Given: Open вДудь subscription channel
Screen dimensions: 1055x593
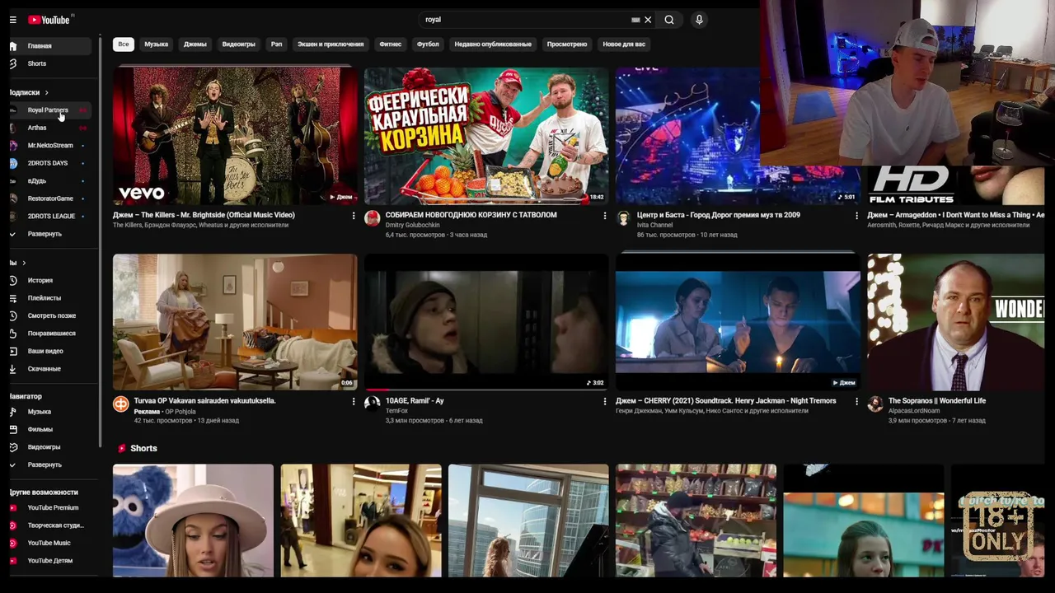Looking at the screenshot, I should (x=49, y=181).
